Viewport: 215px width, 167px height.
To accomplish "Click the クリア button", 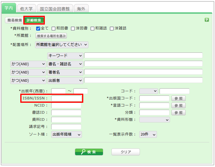I will (125, 152).
